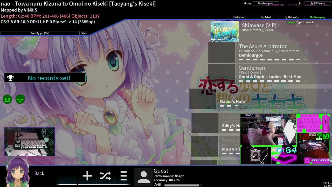Click the keyboard webcam overlay thumbnail
The image size is (332, 187).
click(x=30, y=142)
